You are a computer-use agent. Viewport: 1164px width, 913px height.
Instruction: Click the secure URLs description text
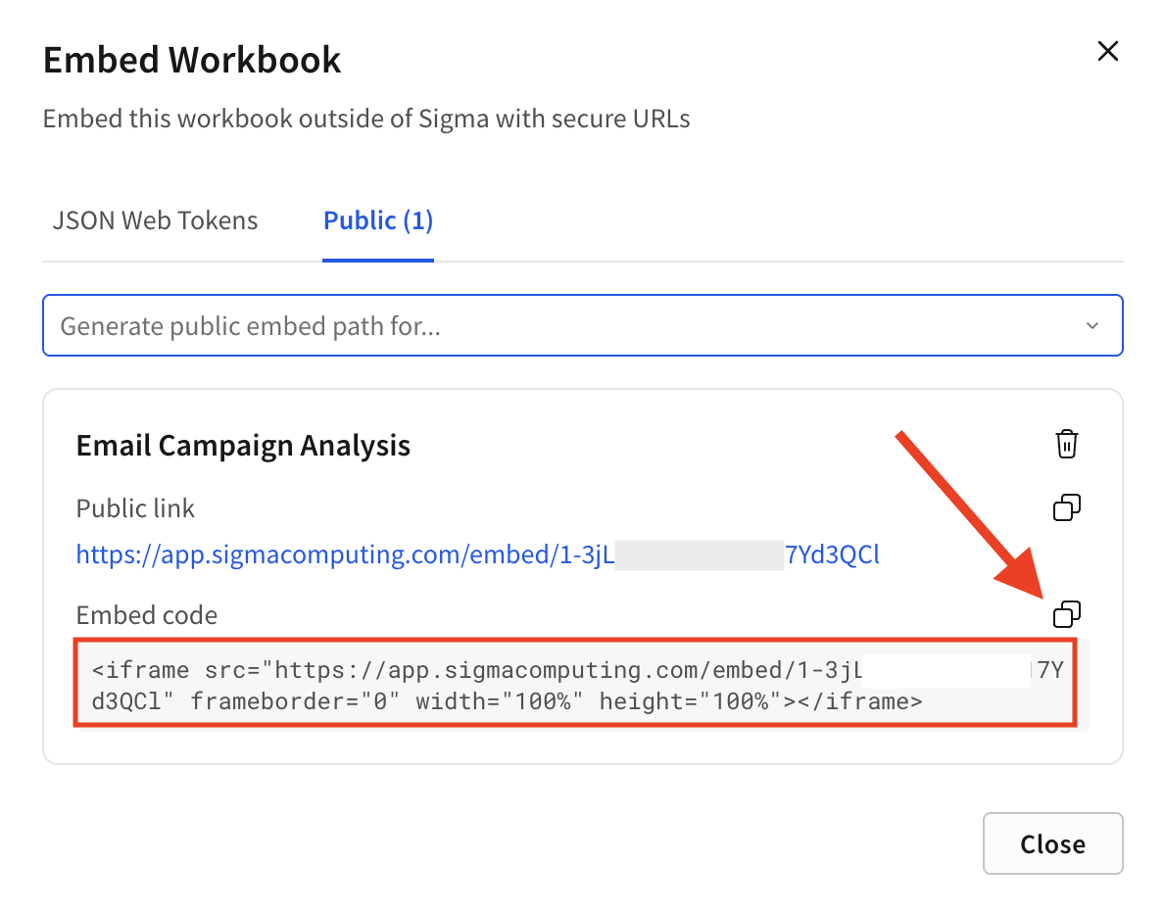pyautogui.click(x=366, y=120)
